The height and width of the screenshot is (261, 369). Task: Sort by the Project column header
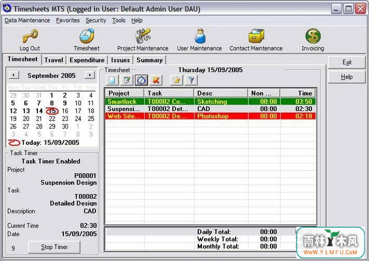coord(125,93)
